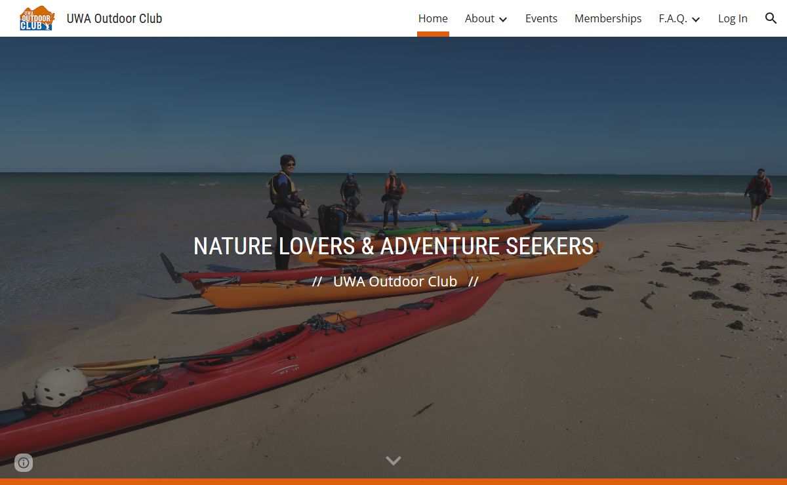Expand the F.A.Q. submenu chevron

[696, 19]
